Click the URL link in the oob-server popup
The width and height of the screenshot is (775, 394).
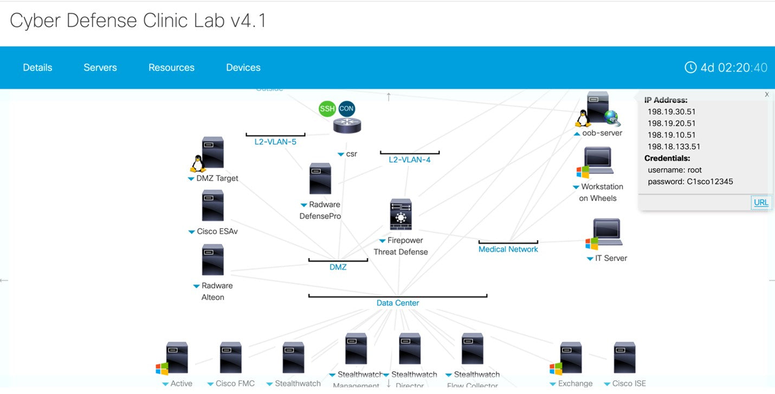coord(760,202)
